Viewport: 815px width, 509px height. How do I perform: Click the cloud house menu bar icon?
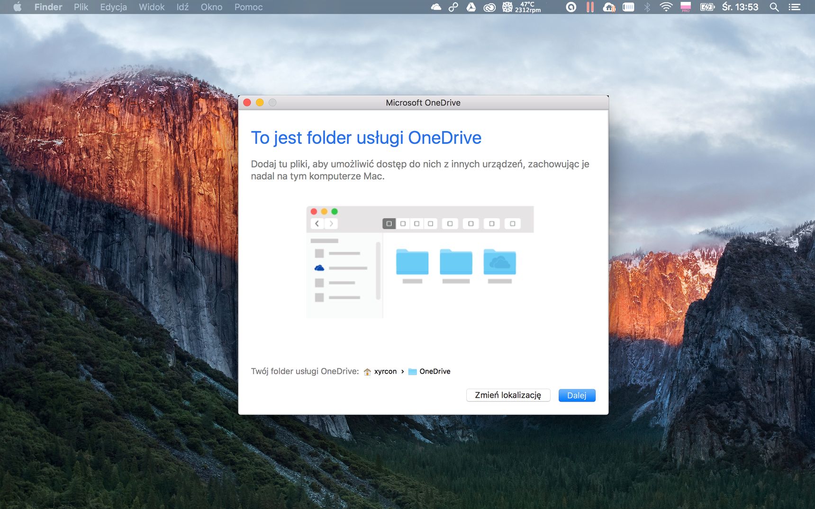click(x=609, y=7)
